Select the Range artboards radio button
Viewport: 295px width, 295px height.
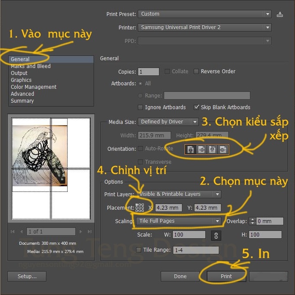pyautogui.click(x=140, y=96)
